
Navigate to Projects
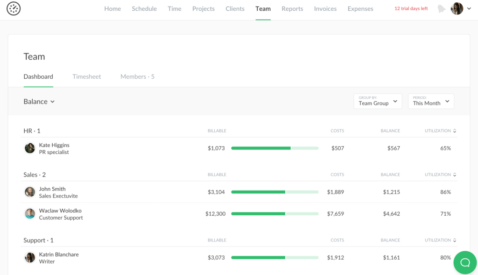[204, 8]
